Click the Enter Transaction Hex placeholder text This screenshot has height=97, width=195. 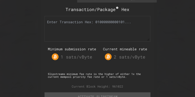(89, 22)
